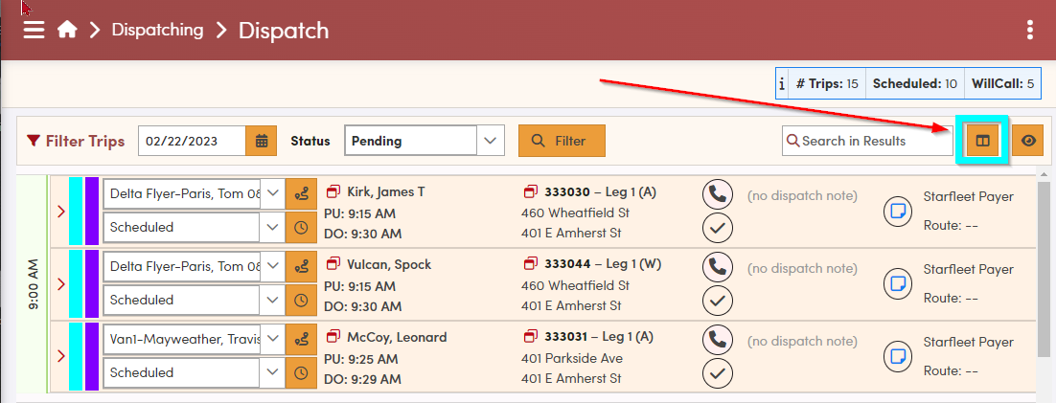Screen dimensions: 1056x403
Task: Open the calendar date picker
Action: coord(261,141)
